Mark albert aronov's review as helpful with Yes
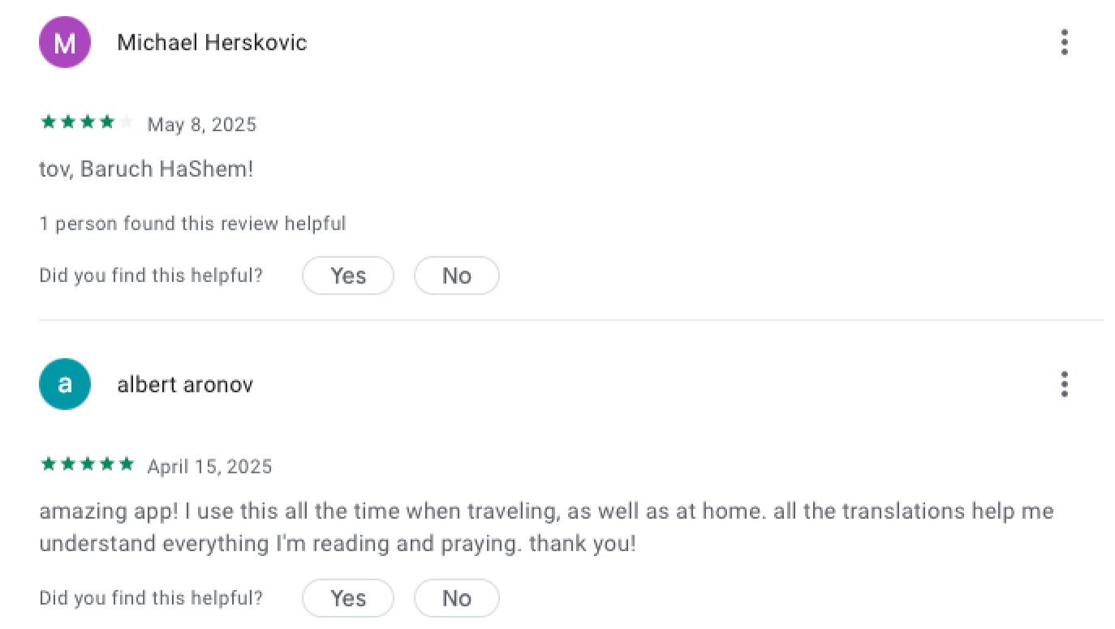 click(x=347, y=598)
